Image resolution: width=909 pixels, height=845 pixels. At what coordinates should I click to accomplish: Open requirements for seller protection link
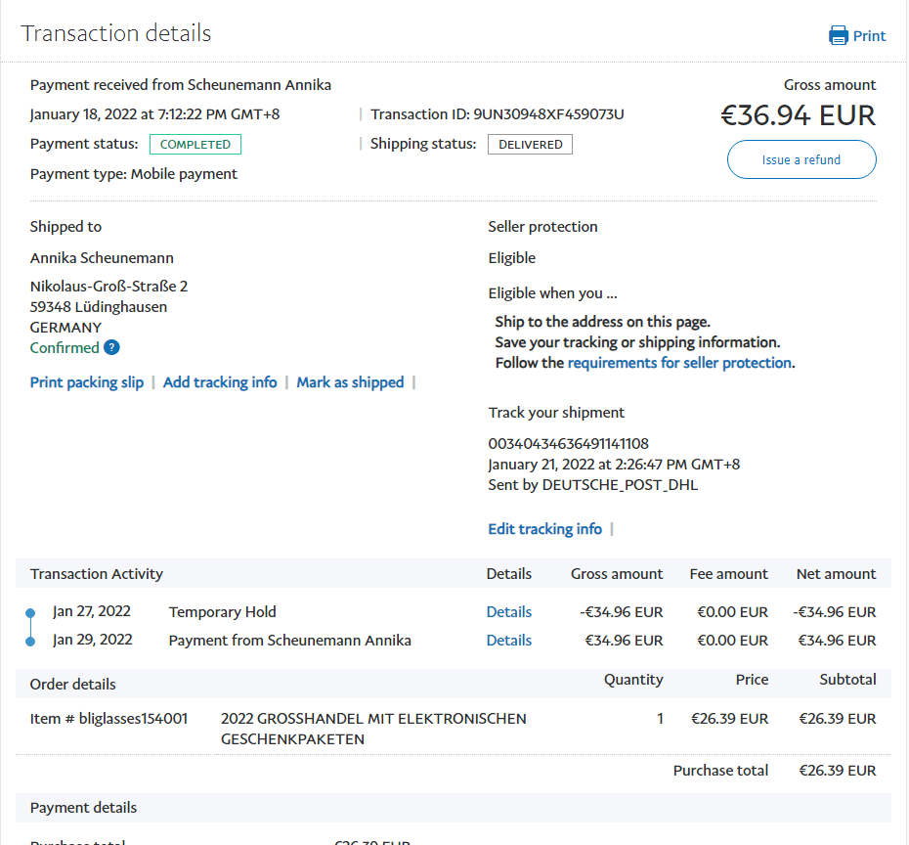tap(679, 363)
